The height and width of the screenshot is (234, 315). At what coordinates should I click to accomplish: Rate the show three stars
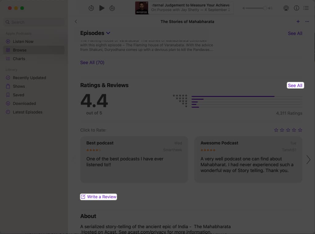tap(288, 130)
